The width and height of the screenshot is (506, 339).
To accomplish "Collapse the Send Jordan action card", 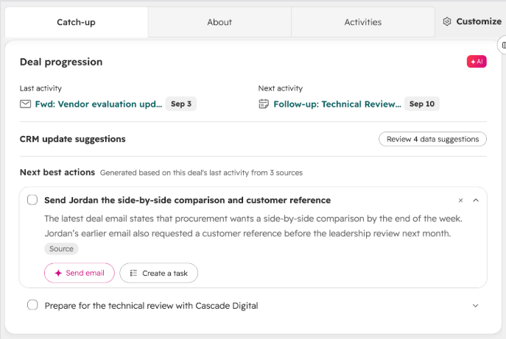I will [476, 201].
